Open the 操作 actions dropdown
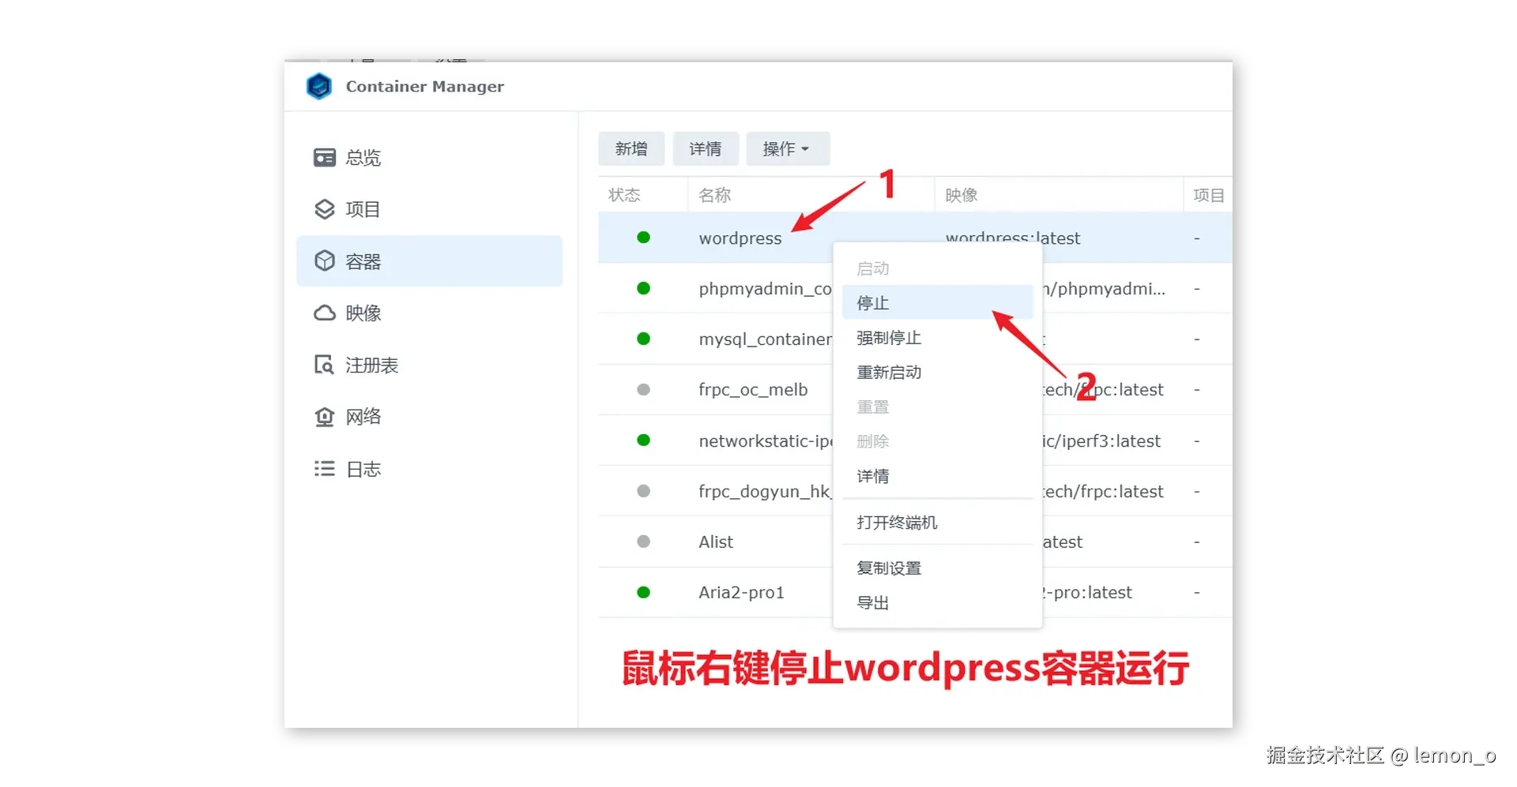Viewport: 1517px width, 787px height. (x=787, y=148)
